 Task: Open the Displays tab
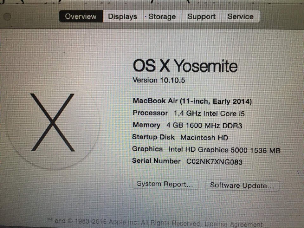123,16
